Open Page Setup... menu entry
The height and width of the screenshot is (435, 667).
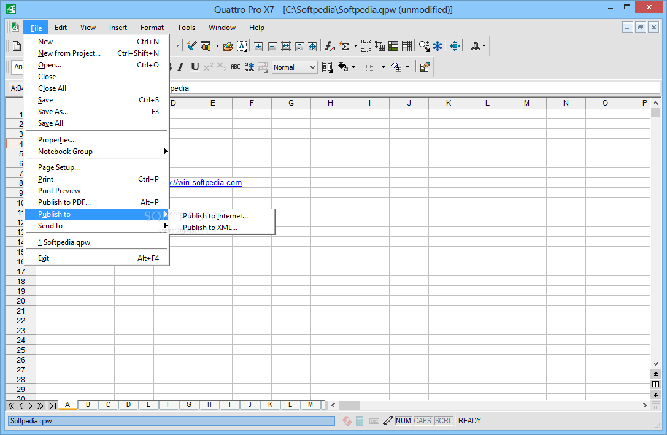pos(97,167)
